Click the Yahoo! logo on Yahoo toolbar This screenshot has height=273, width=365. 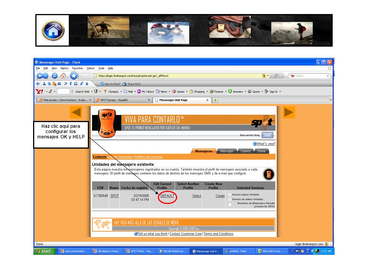(39, 91)
